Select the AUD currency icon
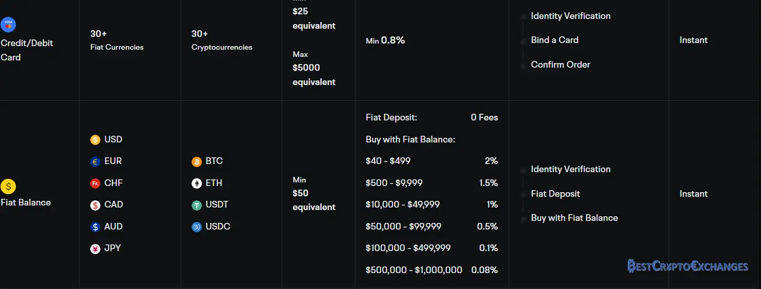The height and width of the screenshot is (289, 761). [95, 227]
